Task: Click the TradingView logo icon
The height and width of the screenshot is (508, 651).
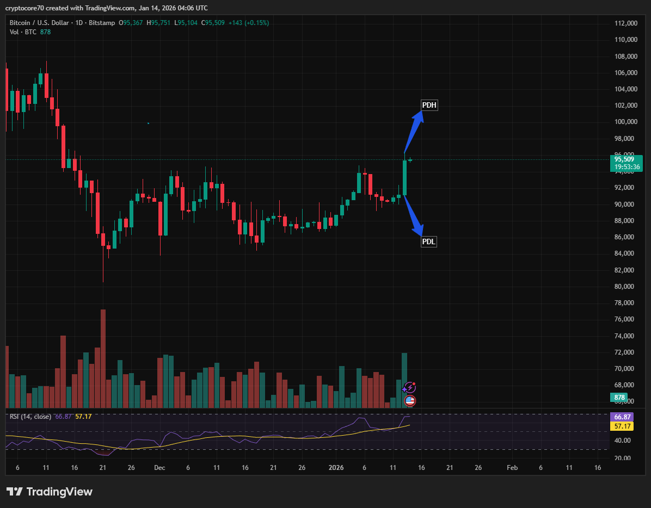Action: click(x=15, y=492)
